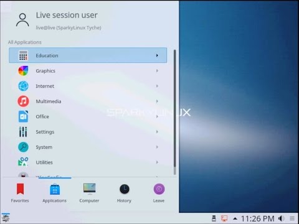Click the user avatar icon
The width and height of the screenshot is (299, 224).
[x=22, y=20]
